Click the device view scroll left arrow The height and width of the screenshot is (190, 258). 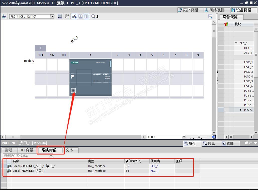point(3,137)
